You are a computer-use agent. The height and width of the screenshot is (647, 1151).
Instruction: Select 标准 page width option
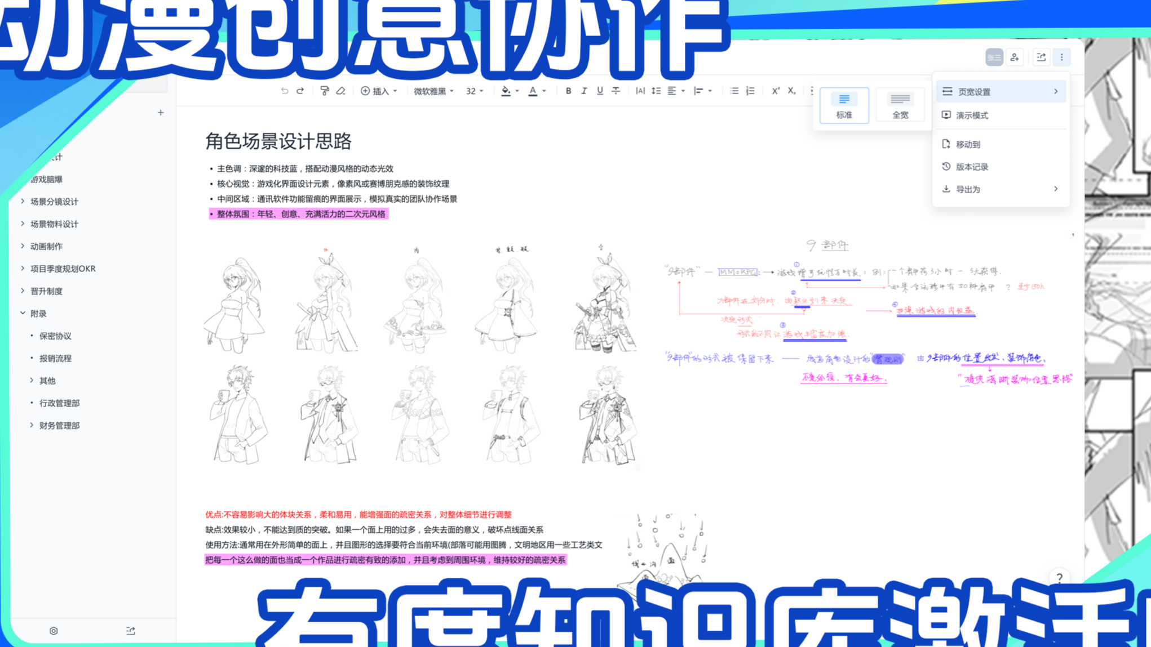tap(844, 105)
